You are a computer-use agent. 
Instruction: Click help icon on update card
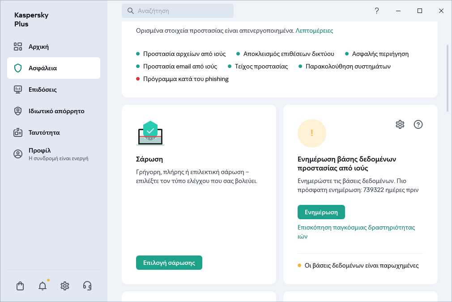coord(418,124)
